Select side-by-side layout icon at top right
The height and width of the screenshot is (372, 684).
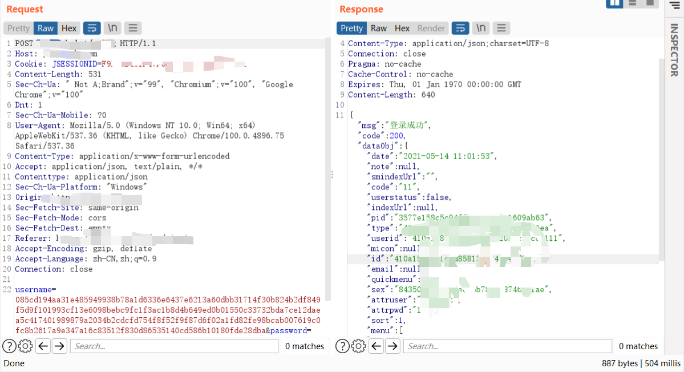614,3
